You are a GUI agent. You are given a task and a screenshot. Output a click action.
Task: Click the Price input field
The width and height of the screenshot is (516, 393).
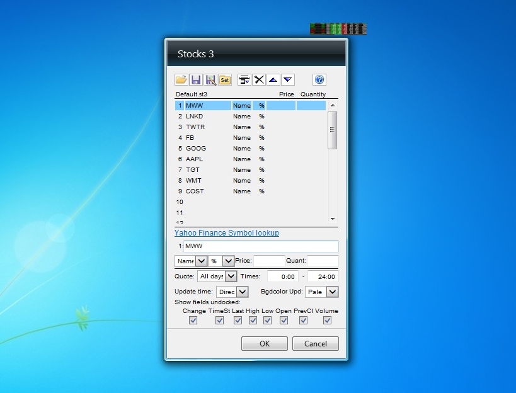[269, 261]
